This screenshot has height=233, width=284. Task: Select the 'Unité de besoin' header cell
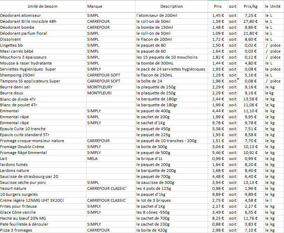(43, 6)
